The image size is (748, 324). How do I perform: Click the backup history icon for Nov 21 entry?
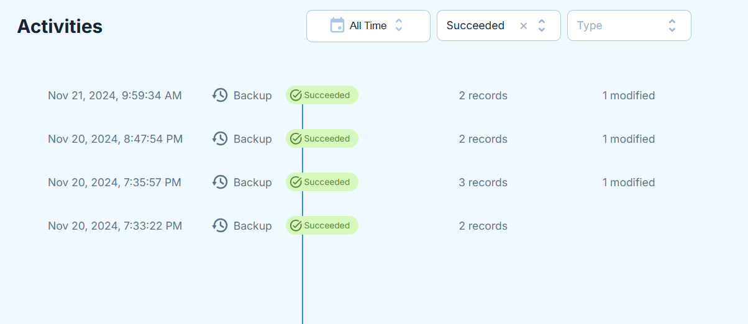point(220,95)
